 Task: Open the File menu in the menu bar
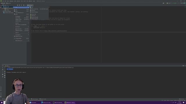(3, 1)
